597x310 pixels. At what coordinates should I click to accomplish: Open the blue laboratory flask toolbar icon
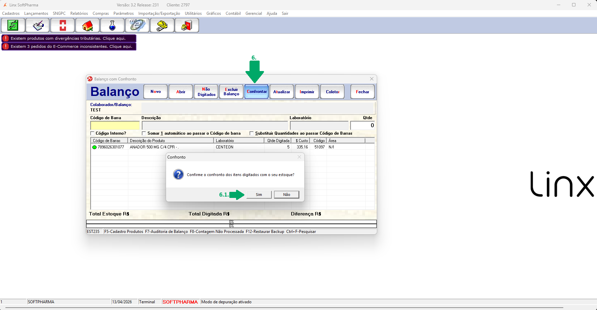click(112, 25)
